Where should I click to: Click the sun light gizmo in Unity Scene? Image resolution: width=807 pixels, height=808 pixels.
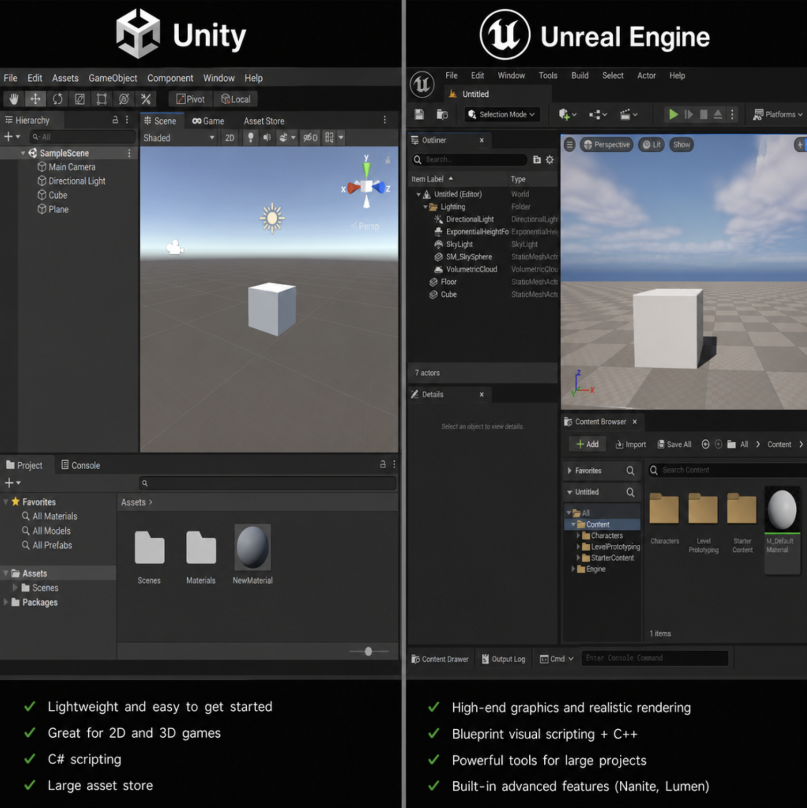pyautogui.click(x=272, y=218)
